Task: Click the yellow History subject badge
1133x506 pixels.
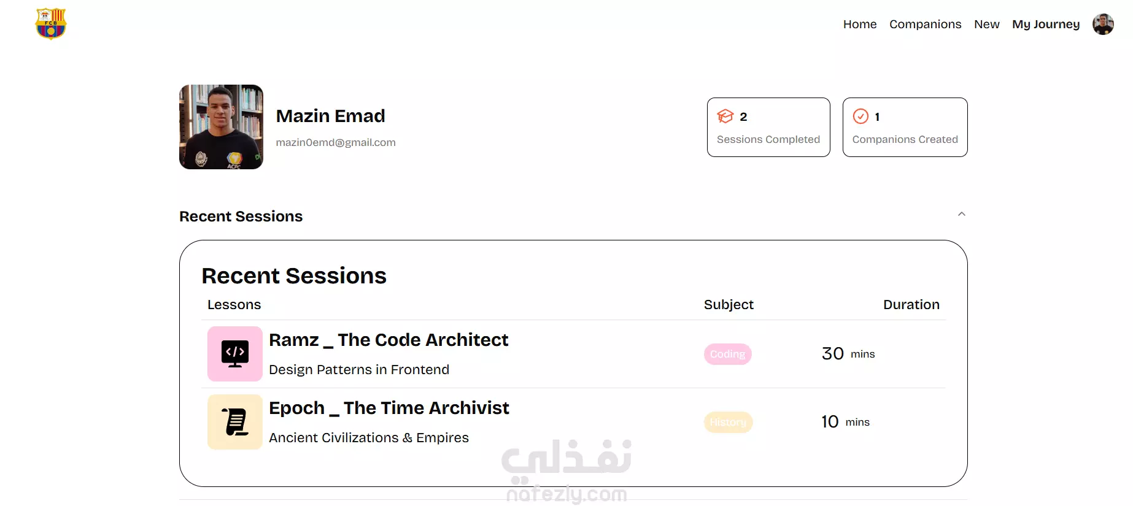Action: point(728,422)
